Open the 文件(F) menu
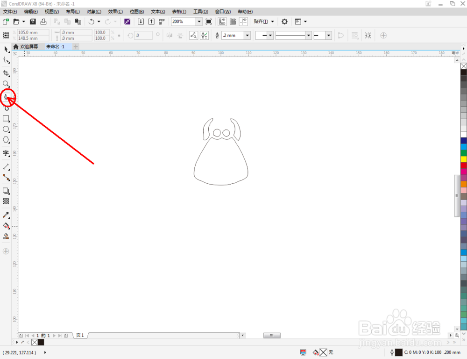 pos(10,12)
